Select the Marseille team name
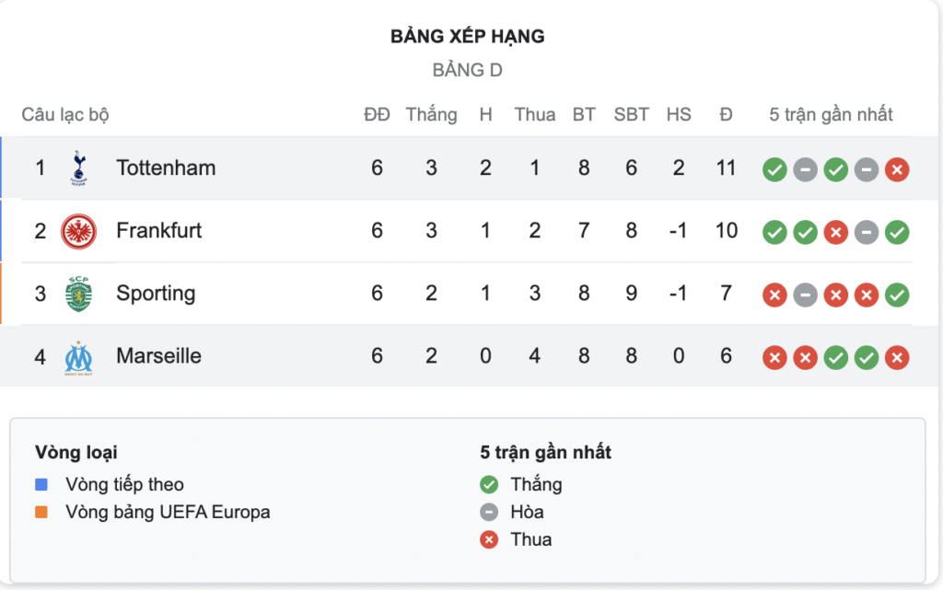Viewport: 943px width, 590px height. point(158,355)
